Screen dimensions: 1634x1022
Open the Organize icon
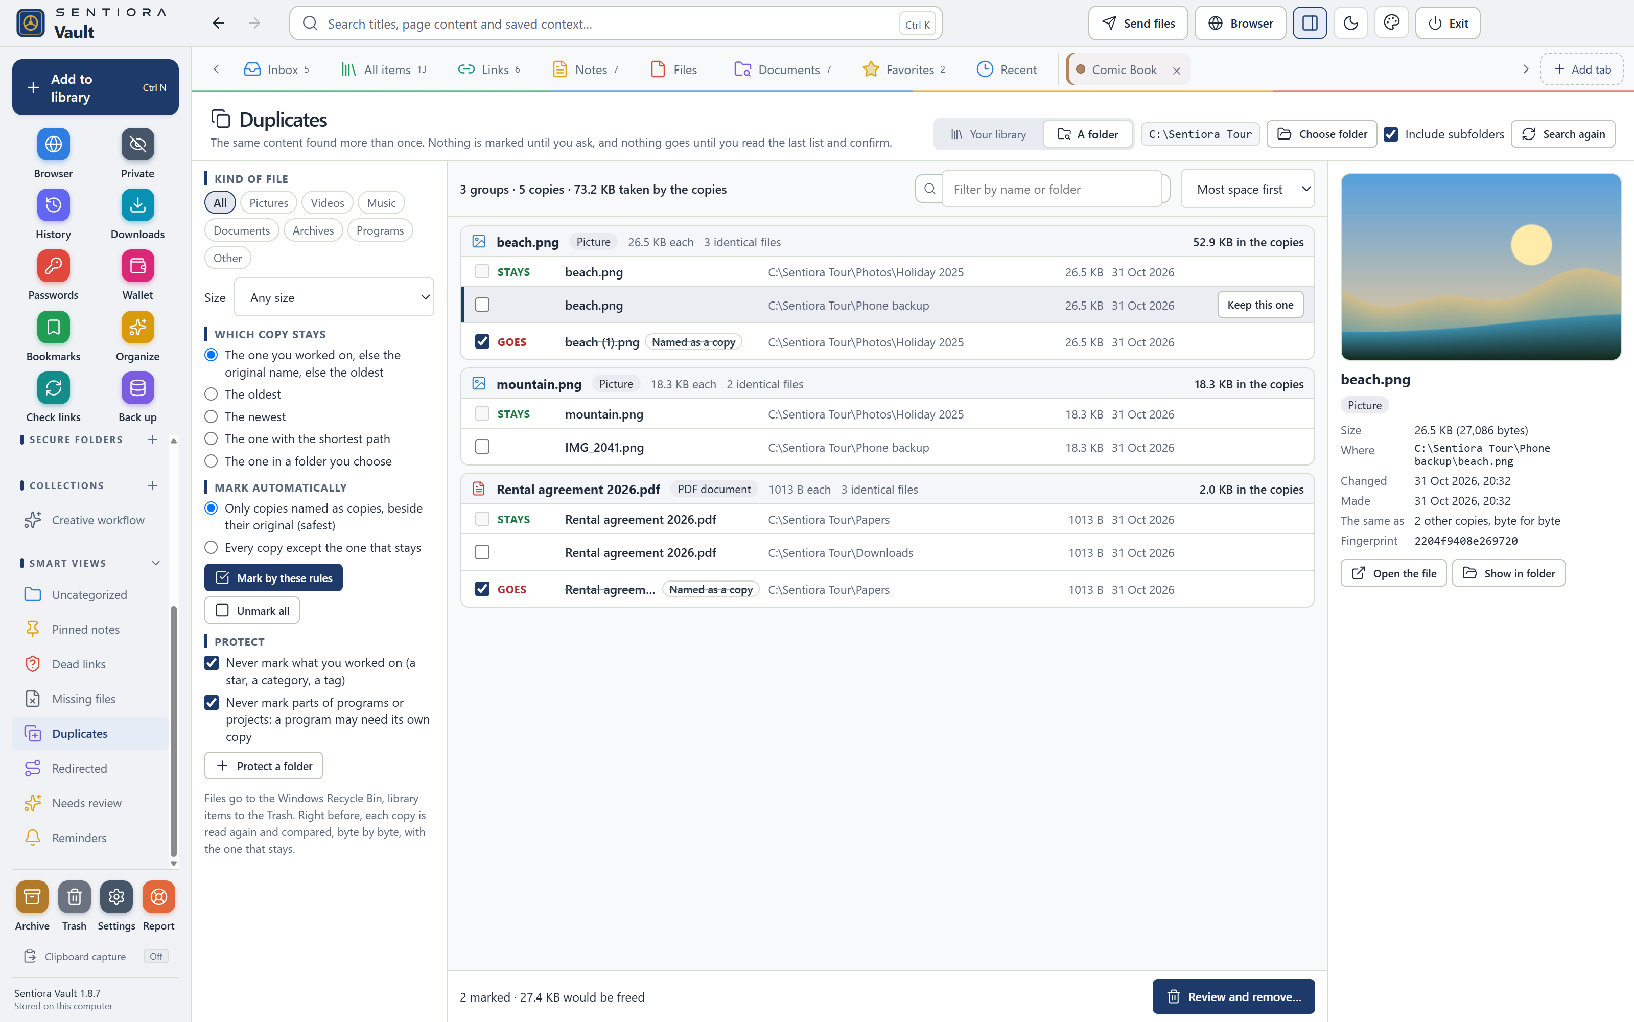tap(138, 327)
